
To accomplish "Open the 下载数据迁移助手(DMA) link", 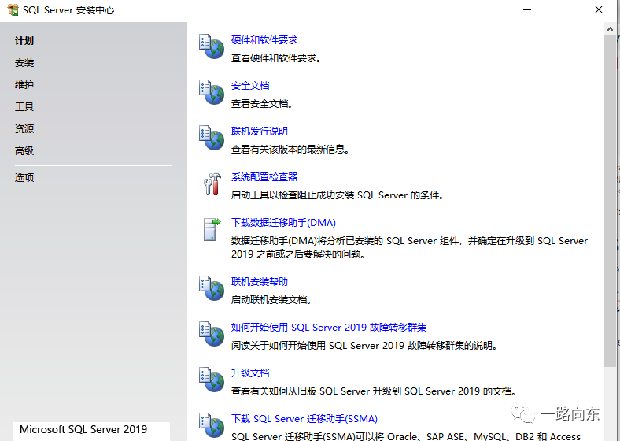I will [x=283, y=223].
